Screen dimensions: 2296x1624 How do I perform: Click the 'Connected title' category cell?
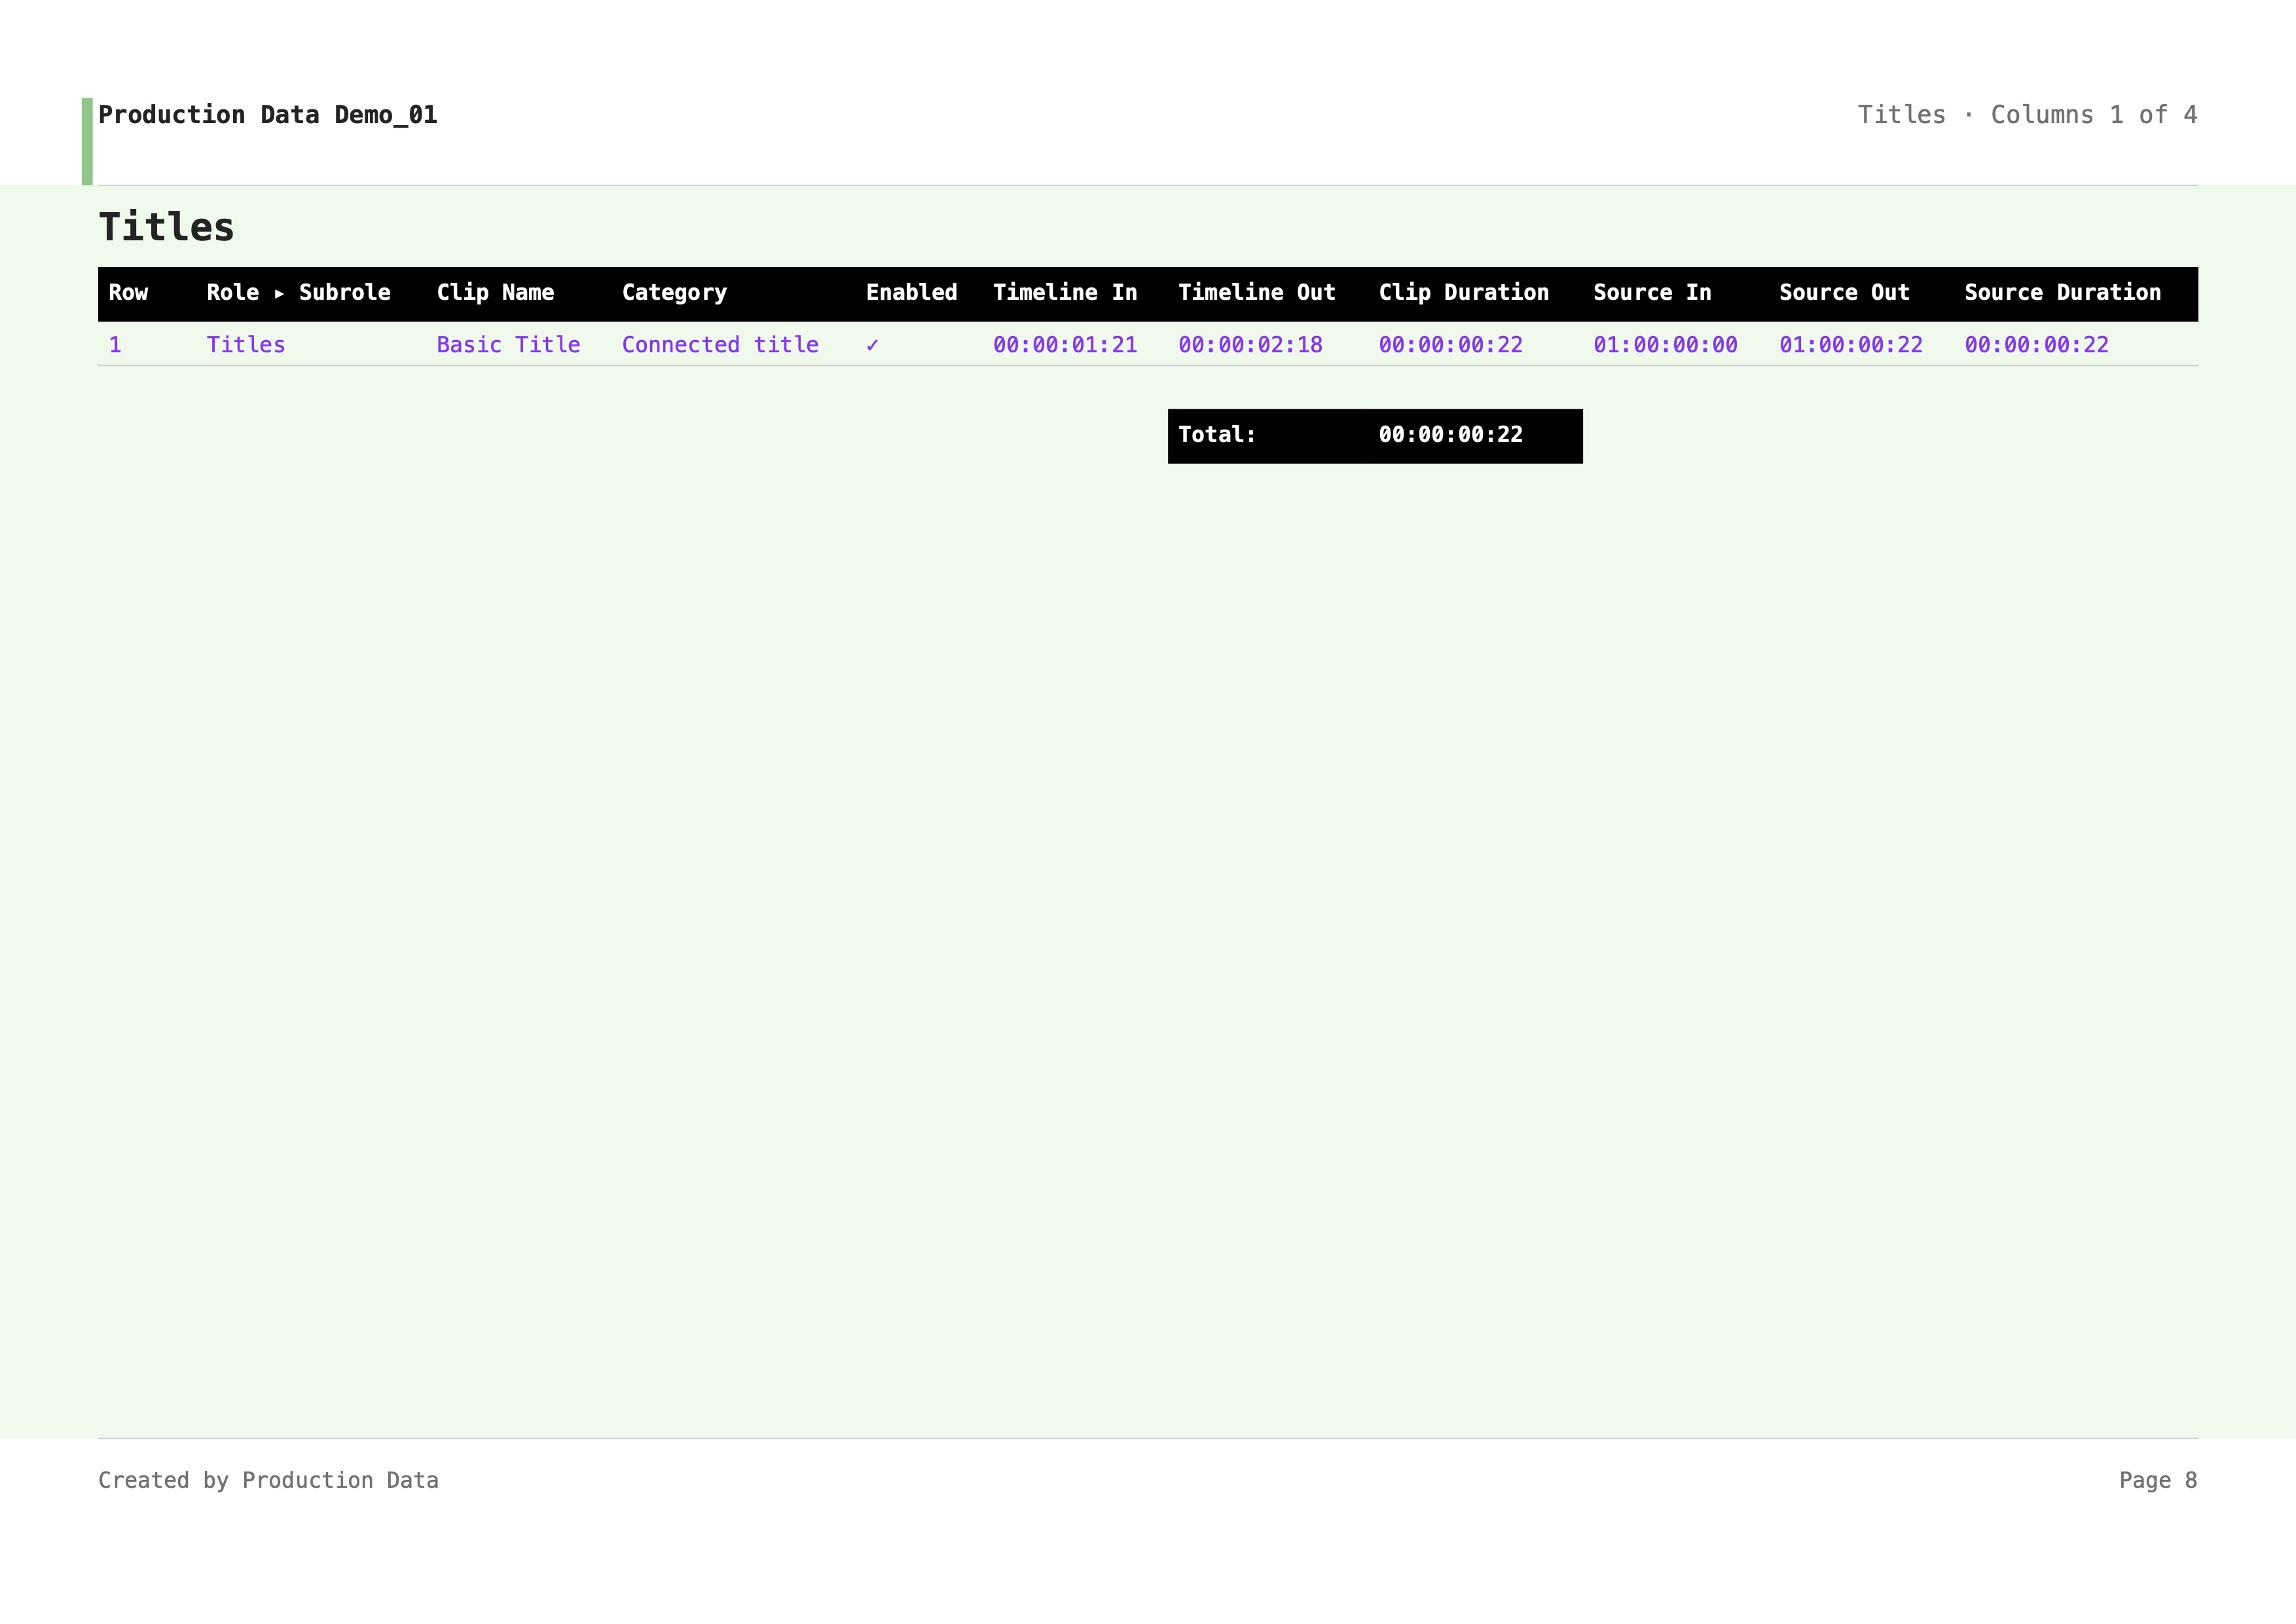coord(720,345)
